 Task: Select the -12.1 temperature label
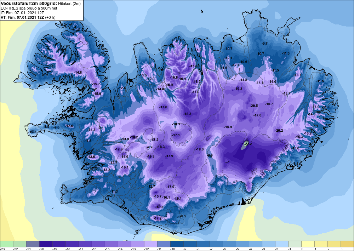(x=228, y=58)
